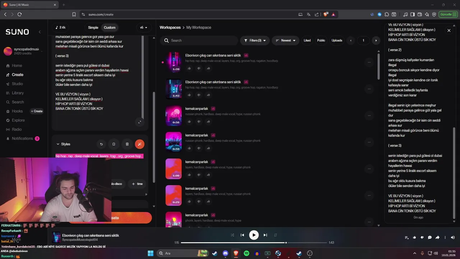Image resolution: width=460 pixels, height=259 pixels.
Task: Open the Library section
Action: 15,93
